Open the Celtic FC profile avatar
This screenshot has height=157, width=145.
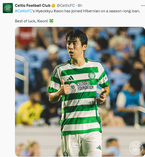tap(8, 8)
